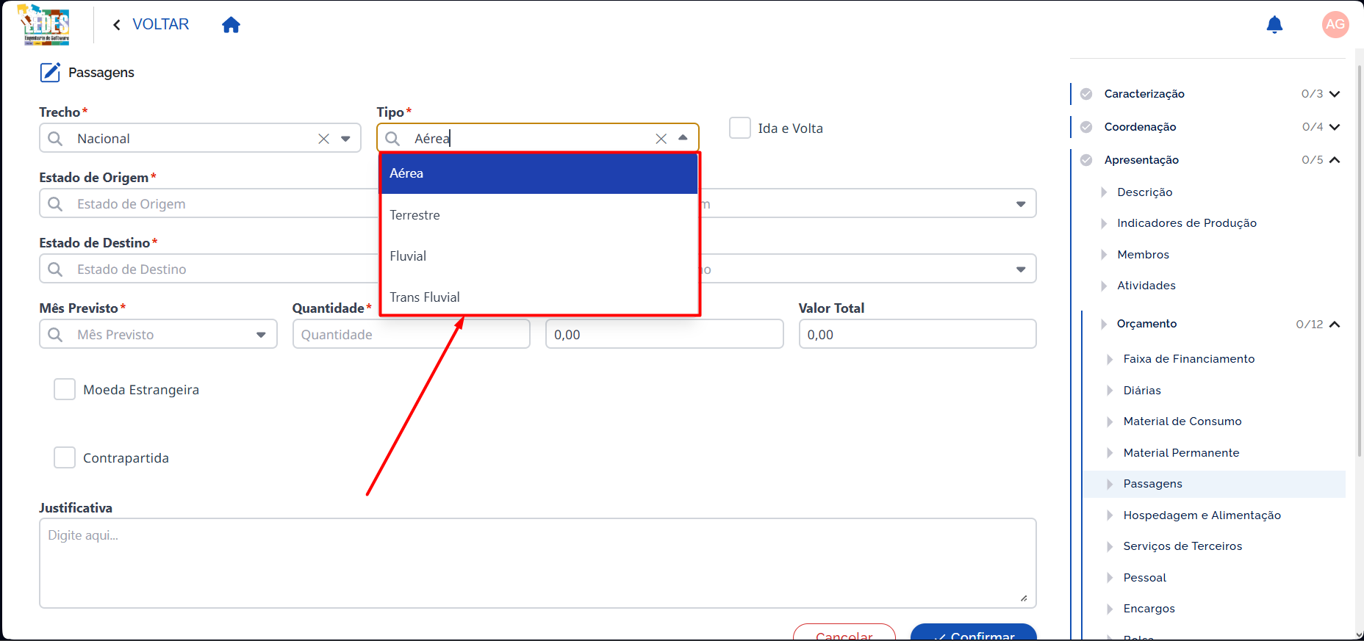Click Apresentação status check icon
This screenshot has width=1364, height=641.
[1086, 160]
